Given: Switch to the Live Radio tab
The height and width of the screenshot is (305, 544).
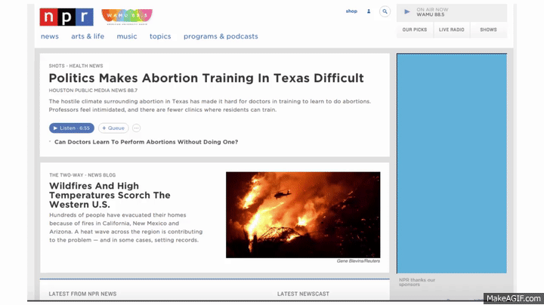Looking at the screenshot, I should click(452, 29).
